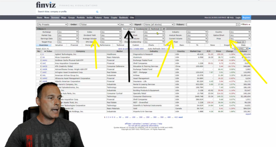Viewport: 276px width, 147px height.
Task: Open the Analyst Recom. filter dropdown
Action: point(197,35)
